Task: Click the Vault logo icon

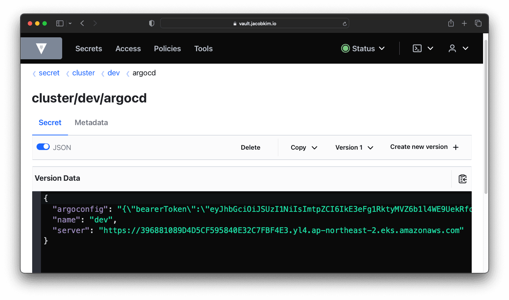Action: tap(41, 48)
